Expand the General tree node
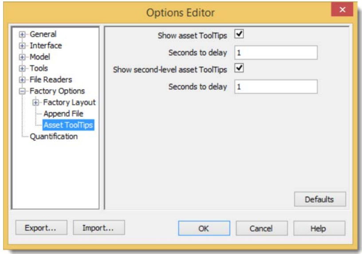Image resolution: width=362 pixels, height=254 pixels. tap(22, 34)
